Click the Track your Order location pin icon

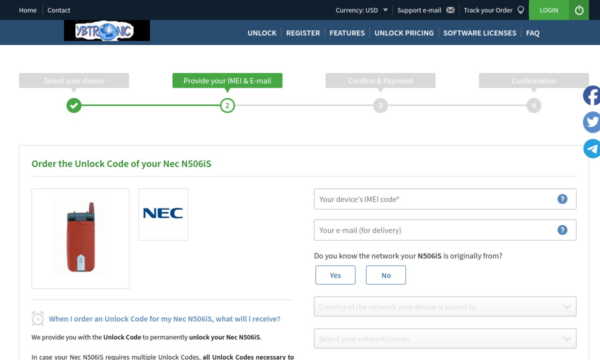tap(521, 10)
